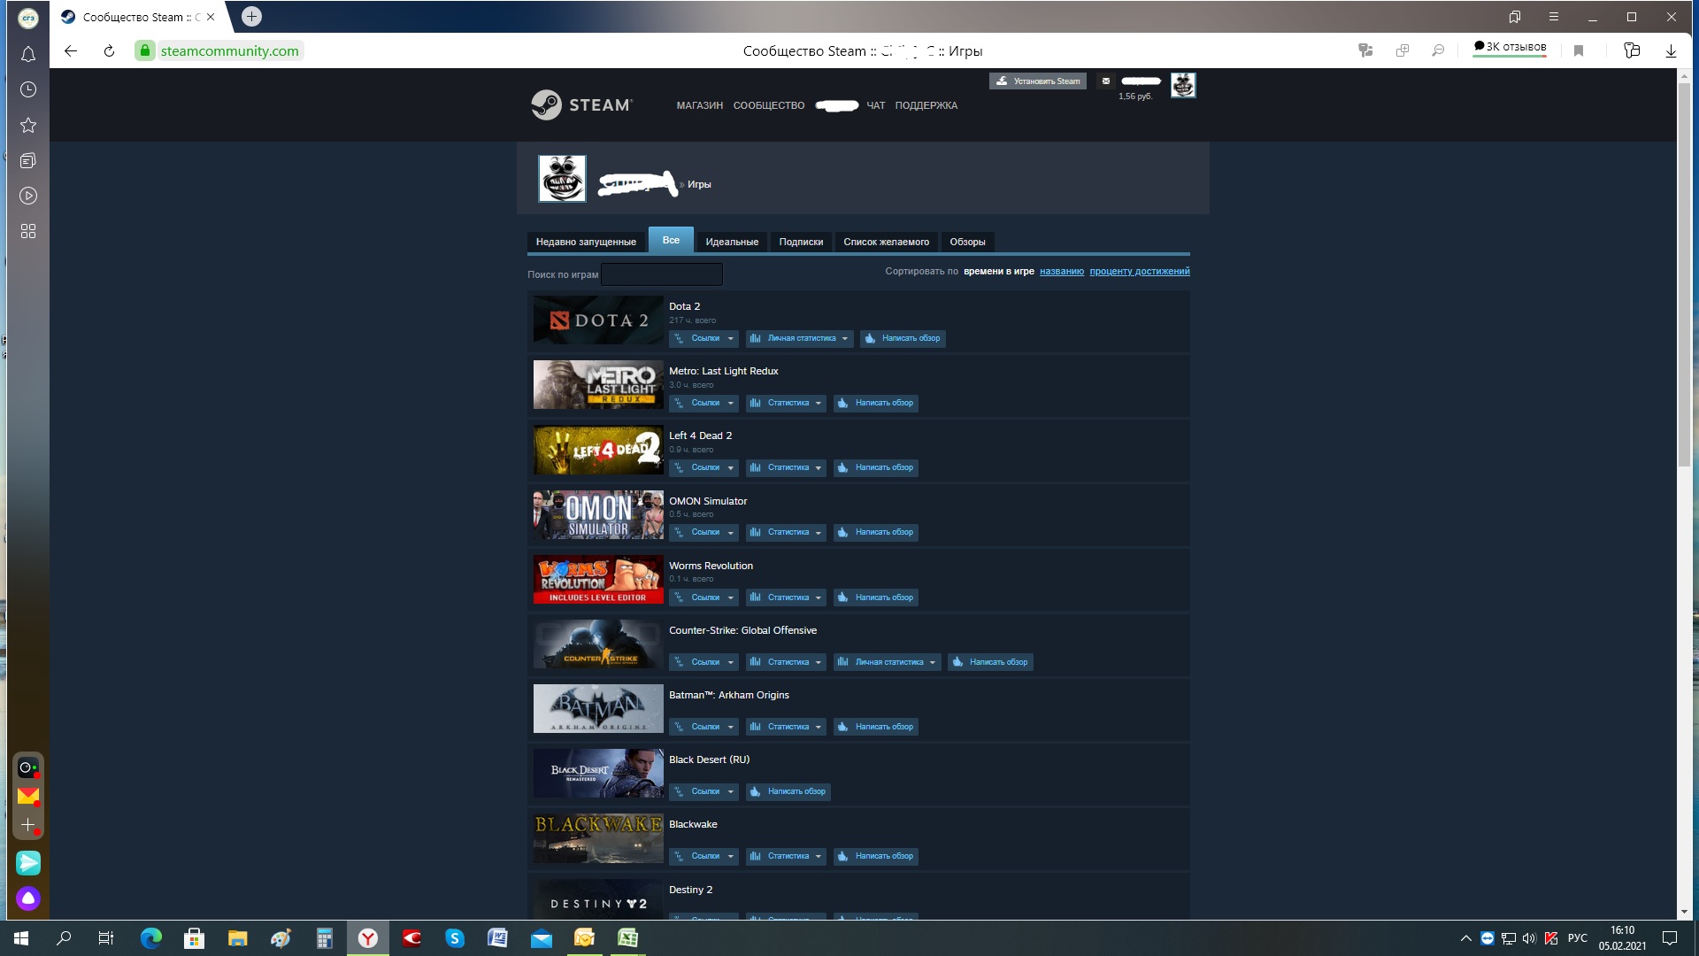Click Установить Steam button
Image resolution: width=1699 pixels, height=956 pixels.
coord(1038,81)
